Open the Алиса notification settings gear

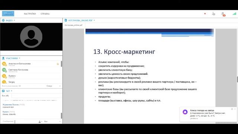click(232, 109)
